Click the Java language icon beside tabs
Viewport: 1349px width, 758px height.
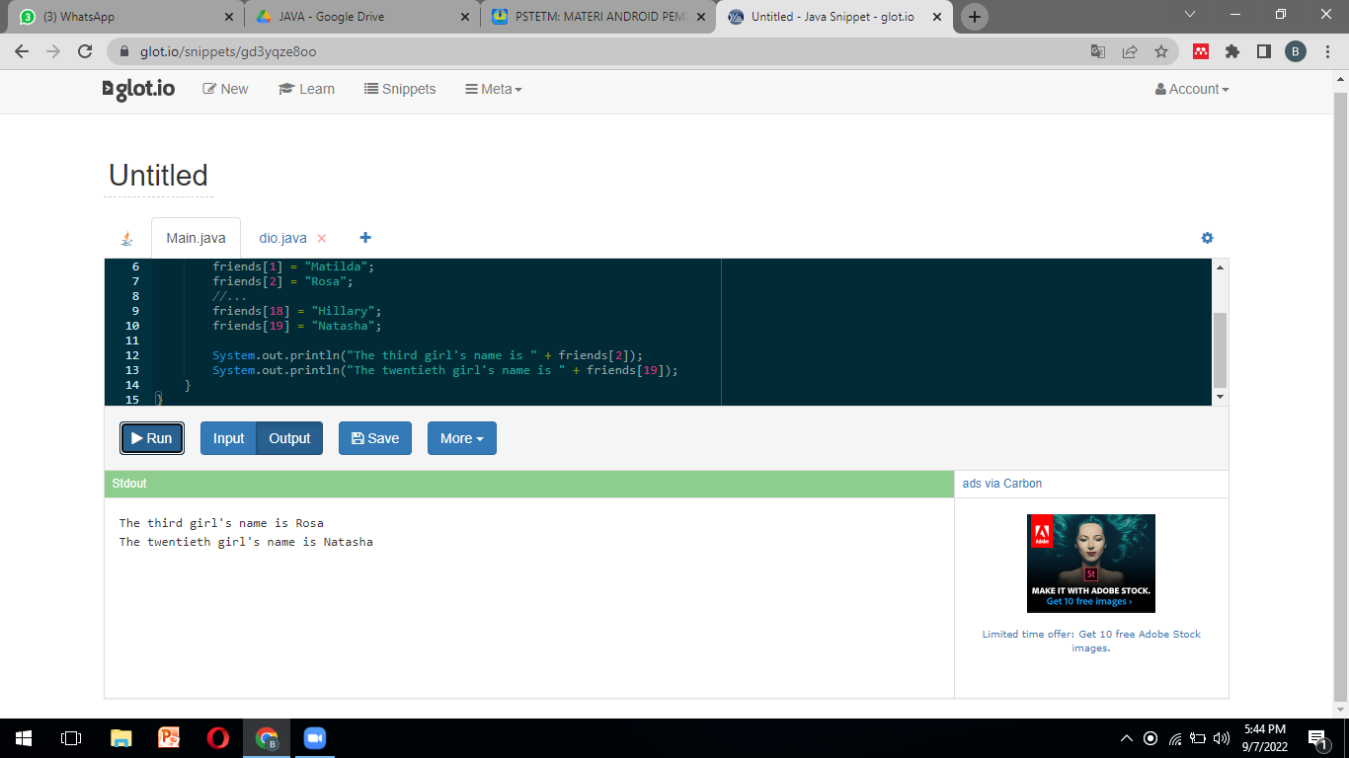[126, 239]
